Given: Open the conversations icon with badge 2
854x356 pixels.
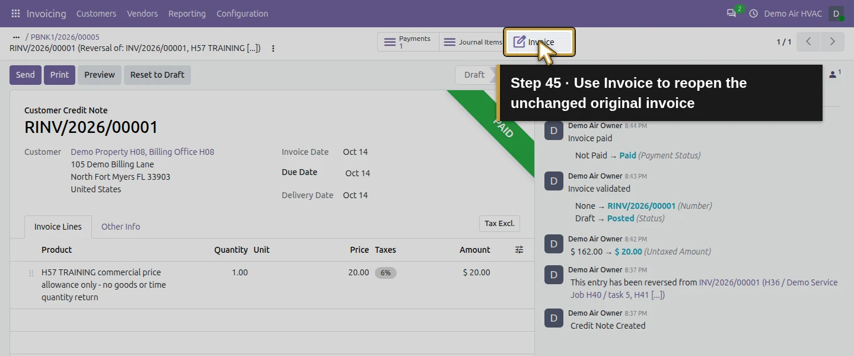Looking at the screenshot, I should pyautogui.click(x=732, y=13).
